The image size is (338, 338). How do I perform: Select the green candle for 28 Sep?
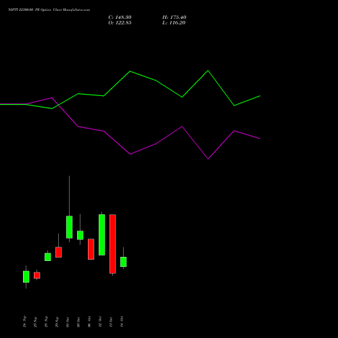tap(48, 257)
